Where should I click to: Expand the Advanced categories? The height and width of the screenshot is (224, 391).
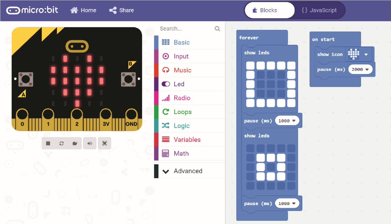point(189,171)
